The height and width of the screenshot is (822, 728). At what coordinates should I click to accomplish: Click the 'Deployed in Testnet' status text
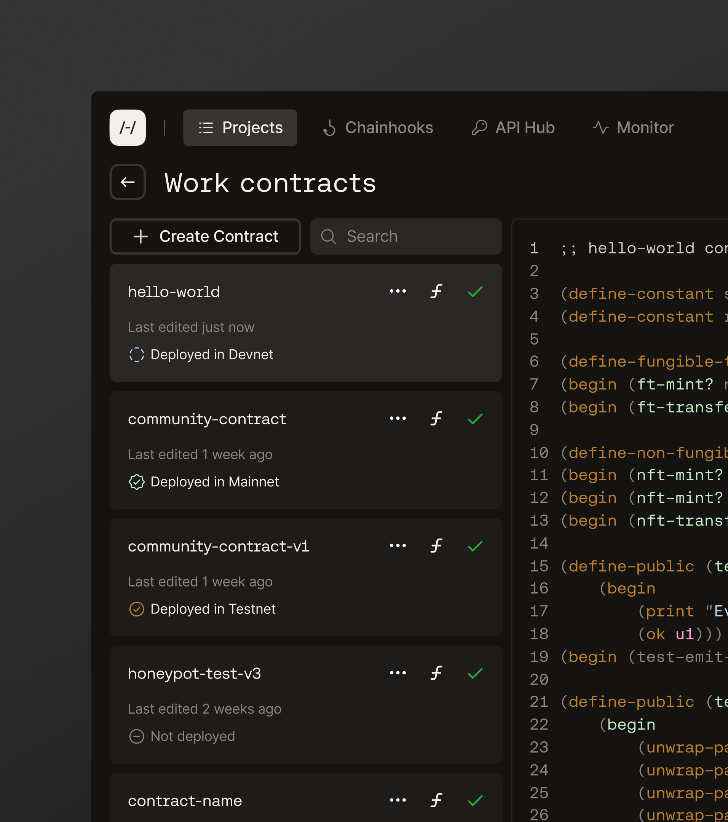(213, 609)
